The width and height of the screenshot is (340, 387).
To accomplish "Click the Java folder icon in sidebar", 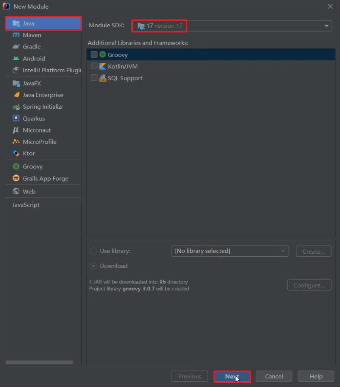I will click(16, 23).
